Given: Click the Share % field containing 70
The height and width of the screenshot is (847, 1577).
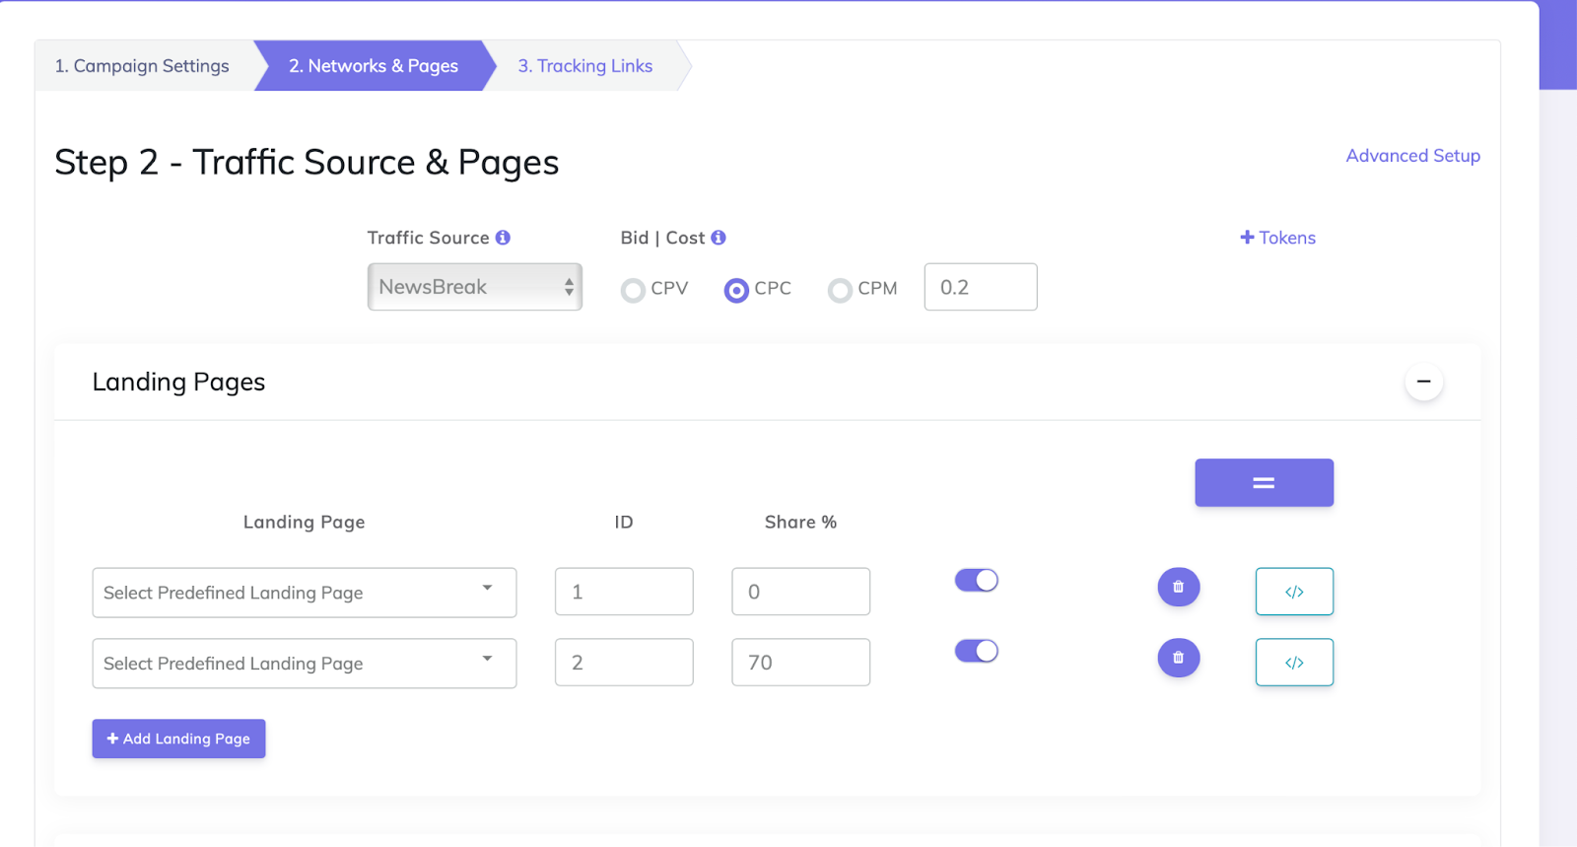Looking at the screenshot, I should pos(801,663).
